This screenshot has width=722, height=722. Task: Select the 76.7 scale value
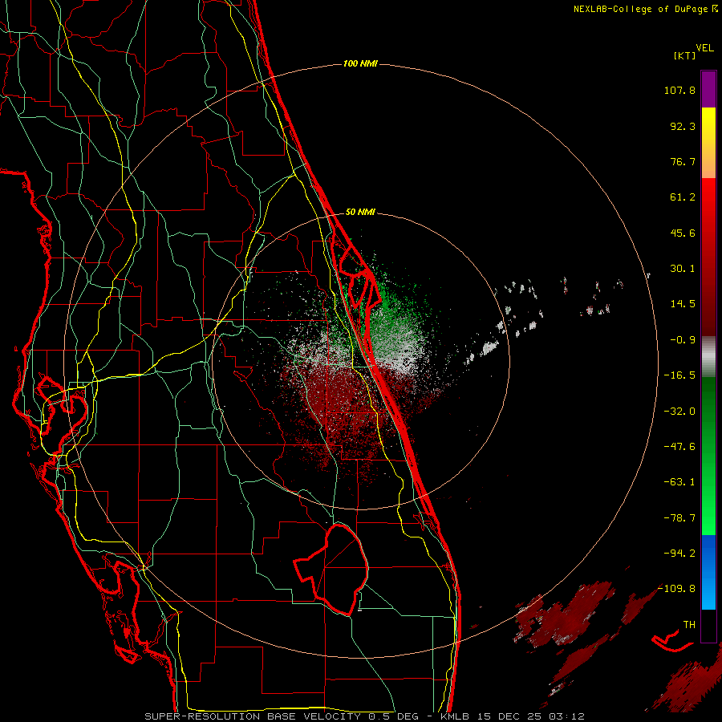pyautogui.click(x=683, y=161)
